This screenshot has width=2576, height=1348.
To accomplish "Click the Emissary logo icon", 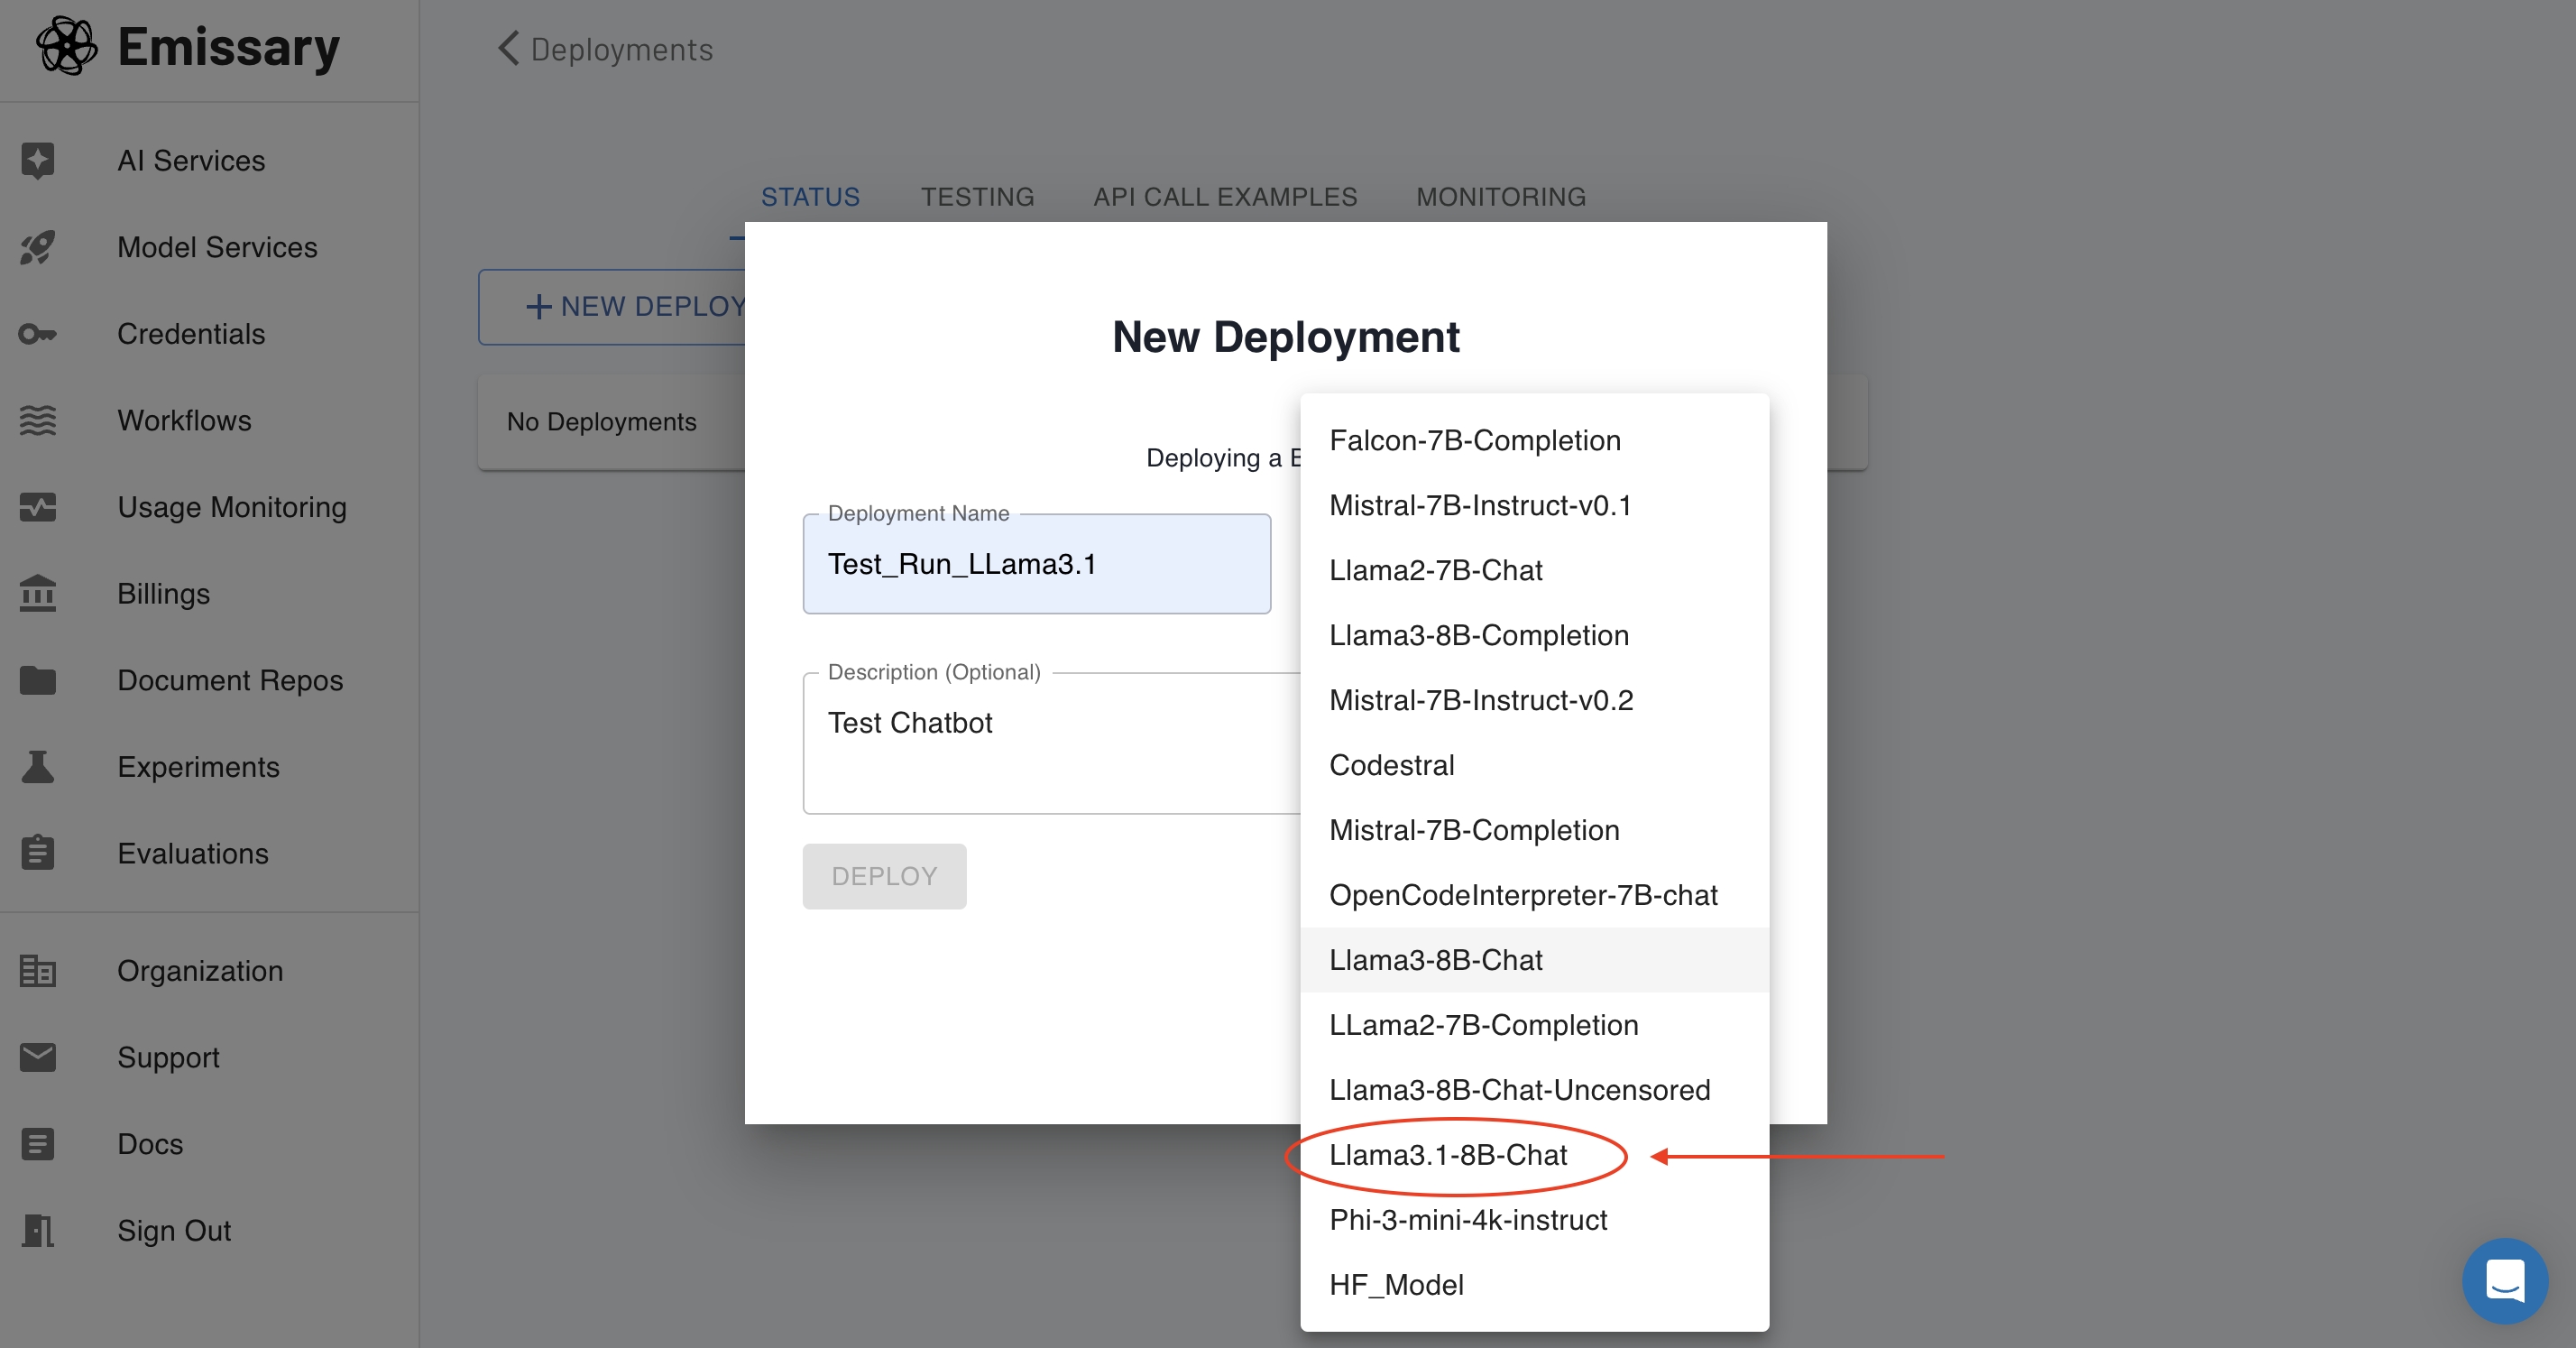I will [x=66, y=46].
